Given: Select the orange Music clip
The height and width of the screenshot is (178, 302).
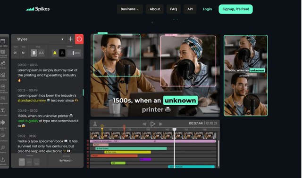Looking at the screenshot, I should [114, 156].
